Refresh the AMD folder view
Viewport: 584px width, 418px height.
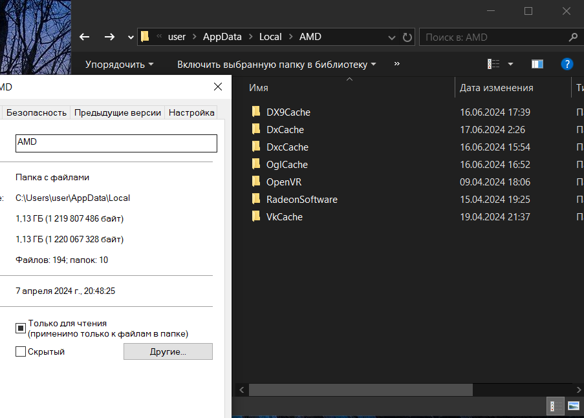[x=407, y=37]
